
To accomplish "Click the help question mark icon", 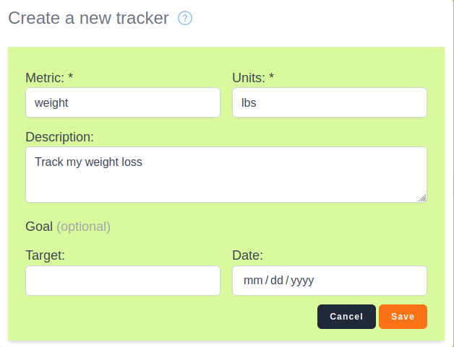I will click(x=185, y=19).
